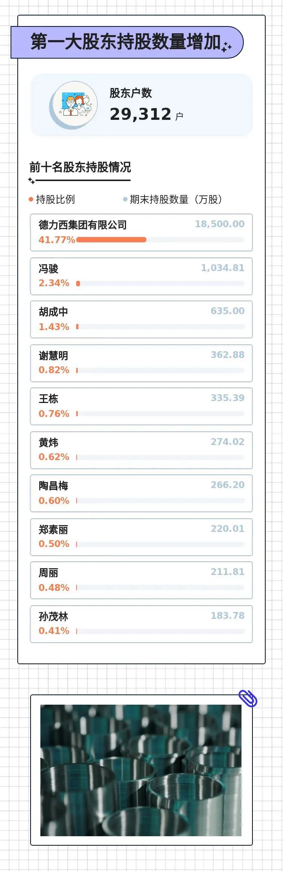Image resolution: width=283 pixels, height=871 pixels.
Task: Click the 2.34% progress bar for 冯骏
Action: 78,284
